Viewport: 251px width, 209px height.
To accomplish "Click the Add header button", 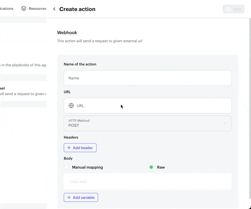I will click(80, 148).
